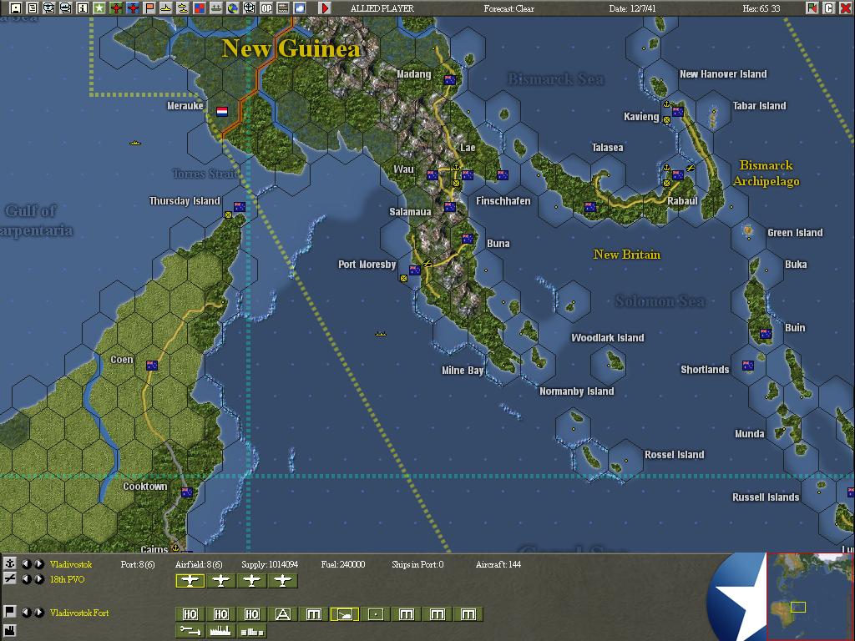The image size is (855, 641).
Task: Click the Shortlands base flag
Action: pyautogui.click(x=748, y=366)
